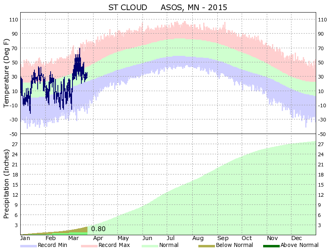Click the 'Feb' month axis label
Screen dimensions: 336x251
point(51,238)
